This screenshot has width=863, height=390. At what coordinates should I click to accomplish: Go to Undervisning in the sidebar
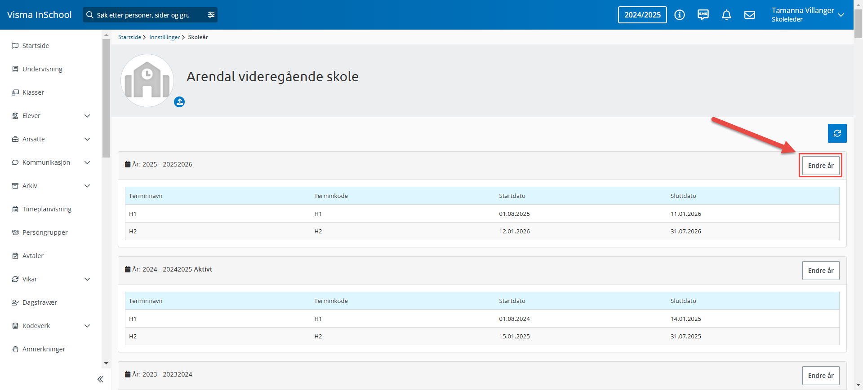(42, 69)
